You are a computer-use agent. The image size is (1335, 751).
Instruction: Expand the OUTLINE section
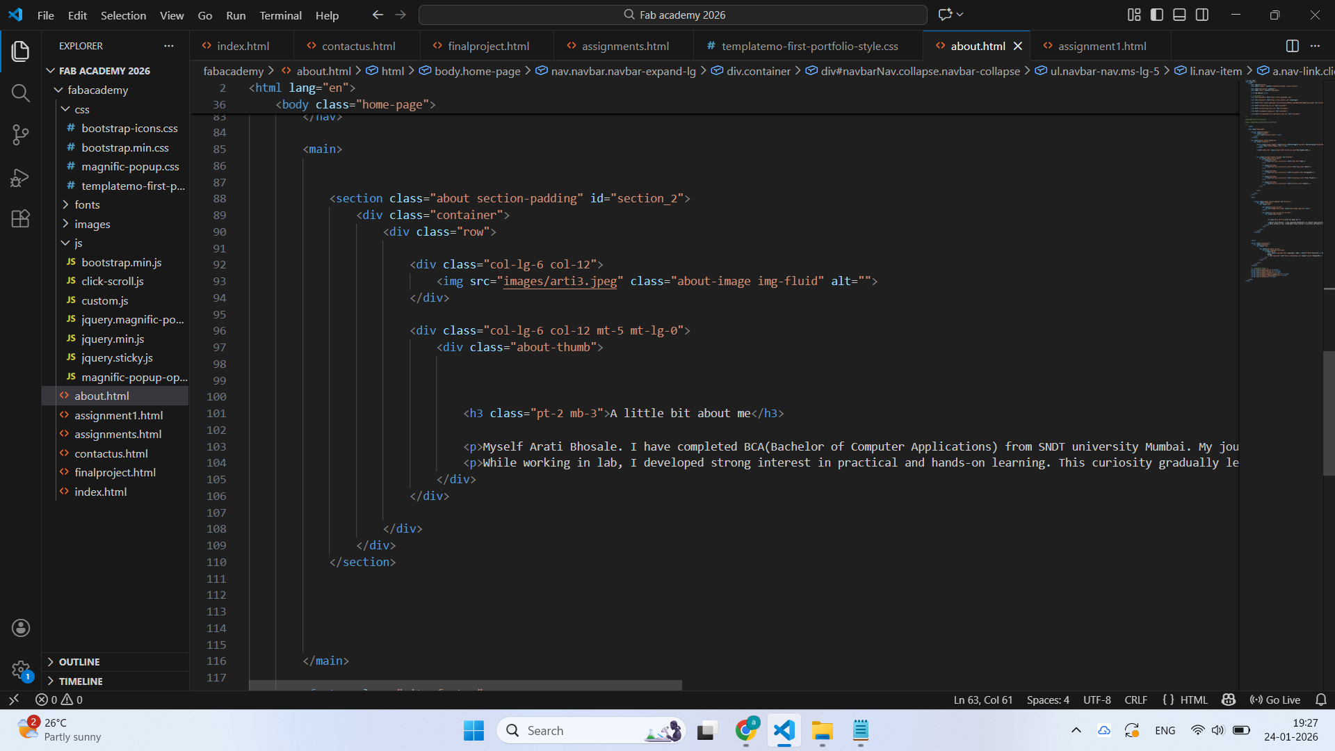click(x=79, y=662)
